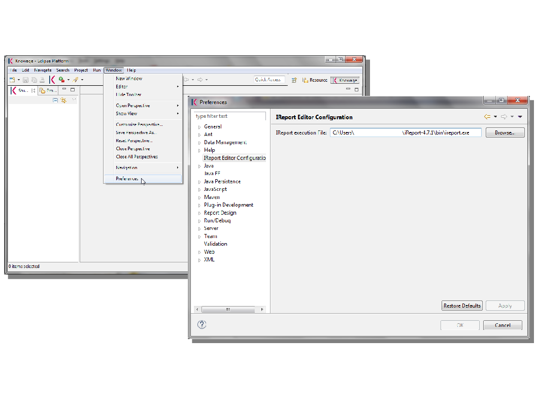Expand the Ant preferences node
Viewport: 537px width, 403px height.
[199, 135]
